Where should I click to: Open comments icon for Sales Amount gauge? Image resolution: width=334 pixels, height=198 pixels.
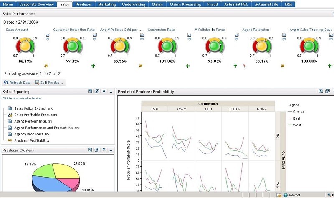coord(48,39)
